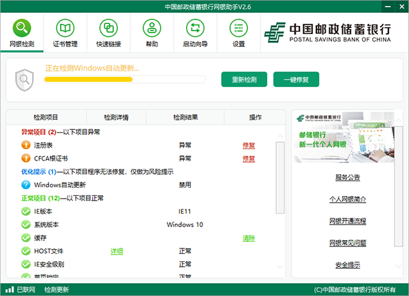Click the 系统版本 green check icon
409x296 pixels.
click(x=26, y=225)
